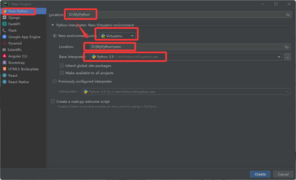
Task: Choose Scientific project type
Action: click(14, 50)
